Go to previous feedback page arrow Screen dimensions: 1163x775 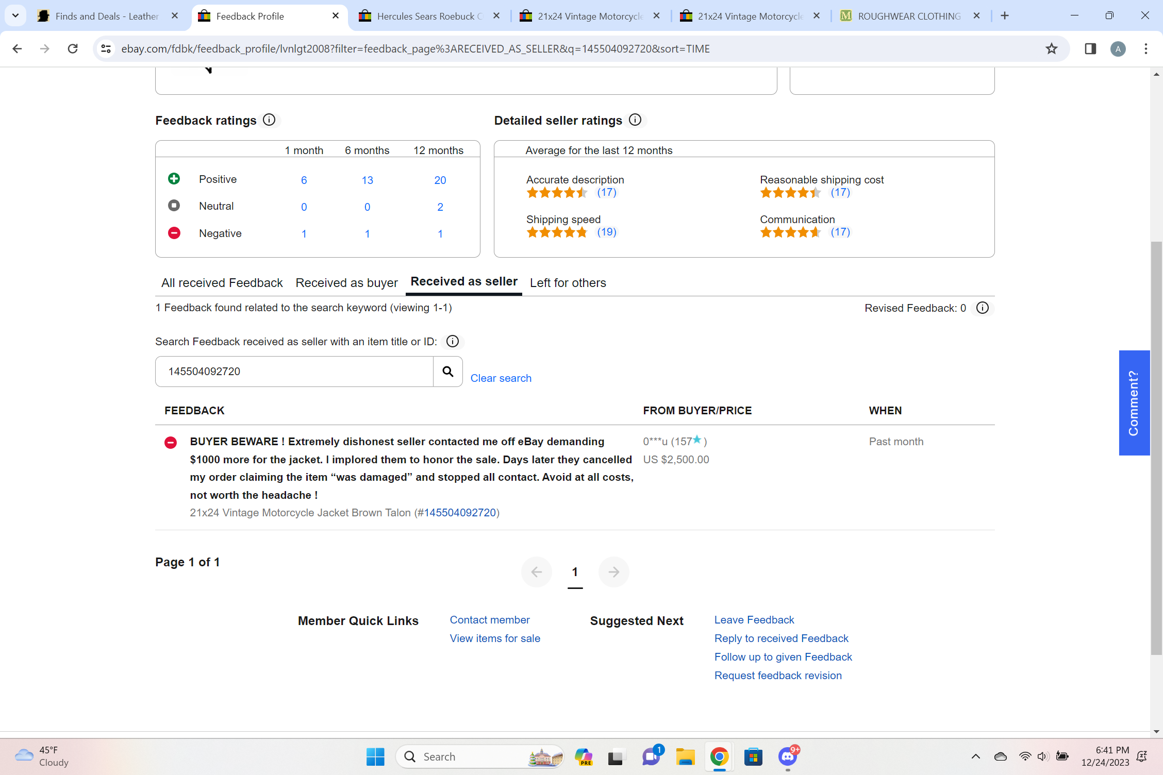tap(537, 572)
